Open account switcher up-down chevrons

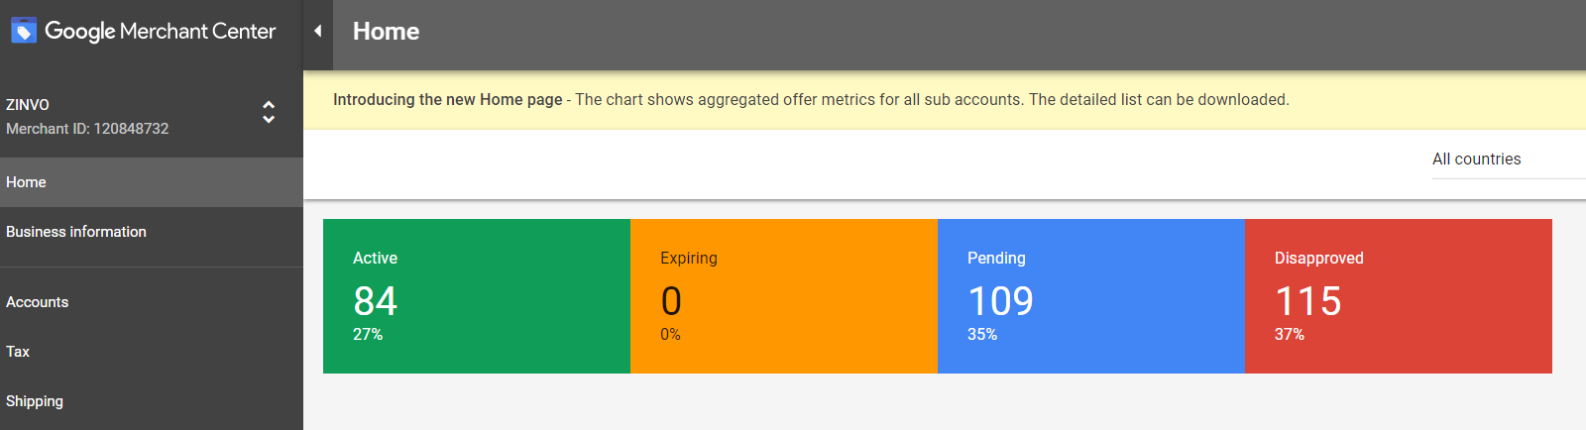coord(269,112)
